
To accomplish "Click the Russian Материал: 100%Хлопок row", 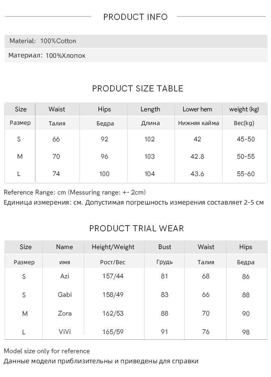I will point(47,56).
